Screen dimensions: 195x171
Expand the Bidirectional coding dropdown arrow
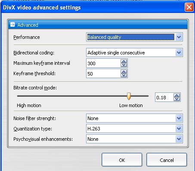coord(179,53)
